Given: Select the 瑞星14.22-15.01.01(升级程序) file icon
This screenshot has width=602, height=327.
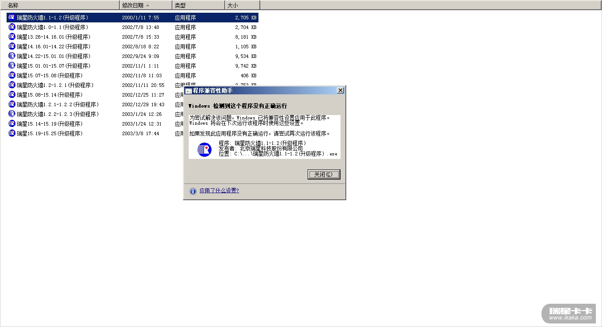Looking at the screenshot, I should click(x=12, y=56).
